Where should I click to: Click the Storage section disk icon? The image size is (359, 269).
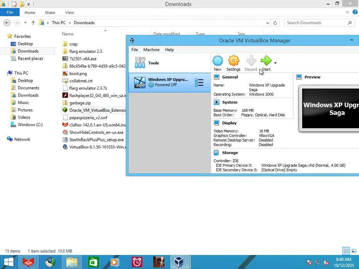point(216,153)
